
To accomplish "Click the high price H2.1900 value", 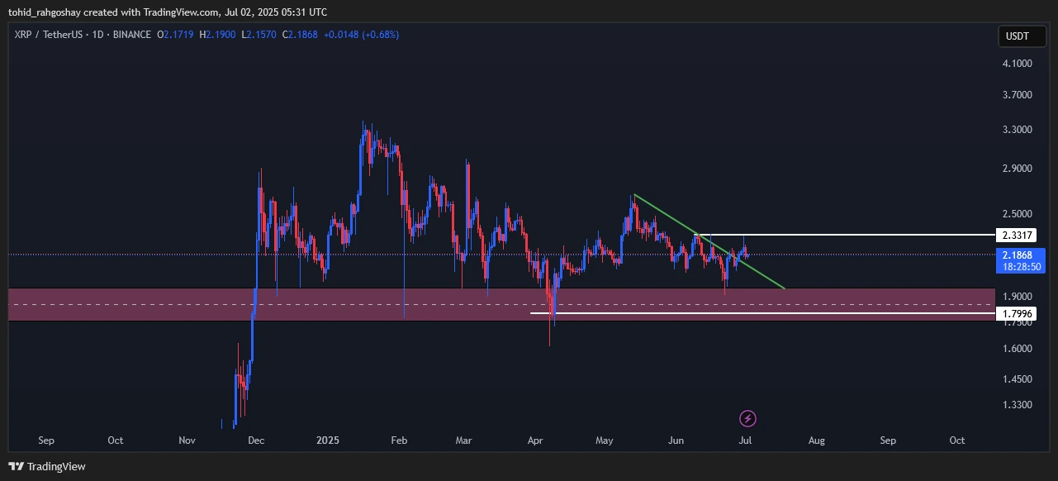I will point(218,35).
